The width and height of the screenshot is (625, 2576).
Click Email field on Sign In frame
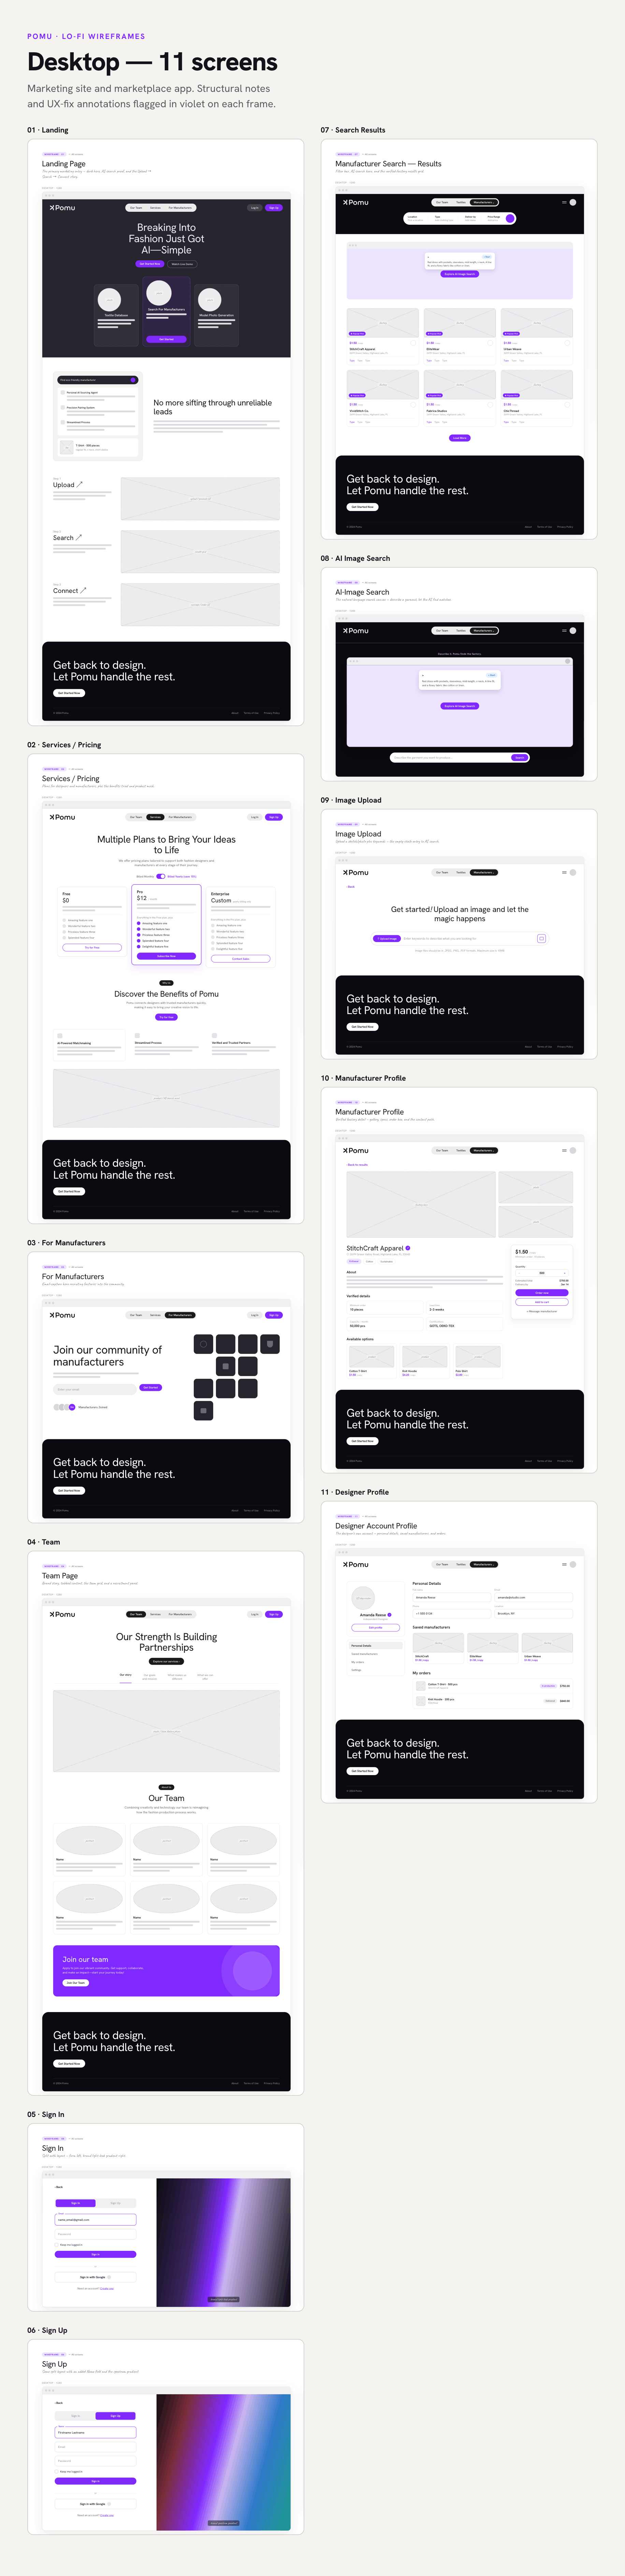pyautogui.click(x=96, y=2220)
